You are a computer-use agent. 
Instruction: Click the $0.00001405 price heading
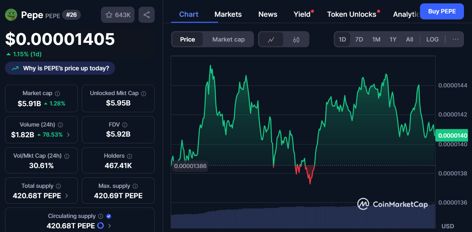pos(60,39)
